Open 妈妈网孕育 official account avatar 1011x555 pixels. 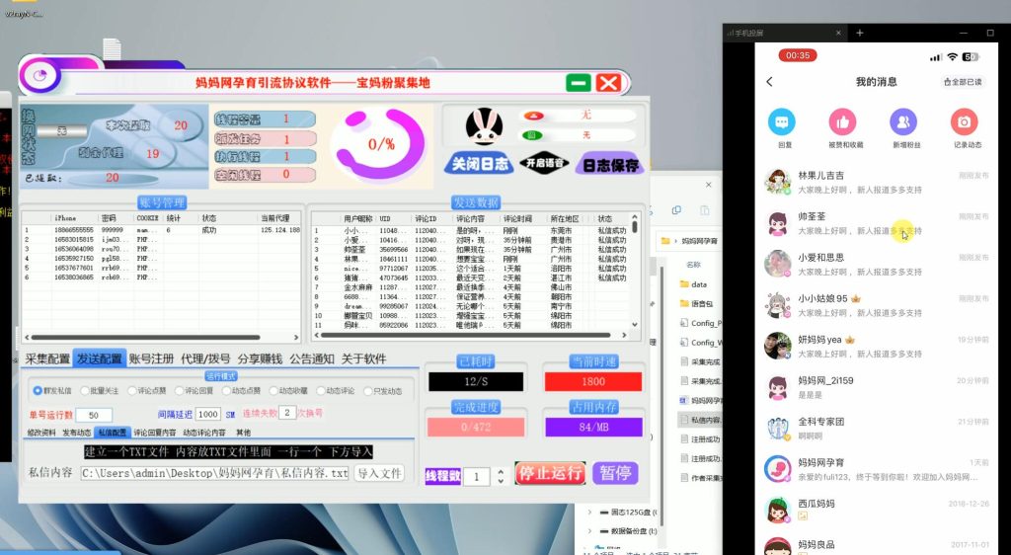click(x=778, y=469)
